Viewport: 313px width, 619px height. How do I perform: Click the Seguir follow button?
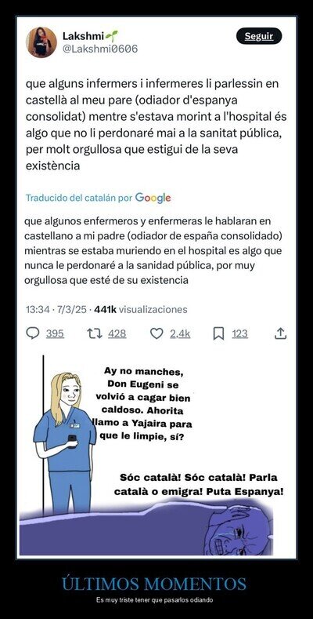(259, 36)
